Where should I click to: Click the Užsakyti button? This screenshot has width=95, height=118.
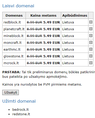pyautogui.click(x=11, y=92)
